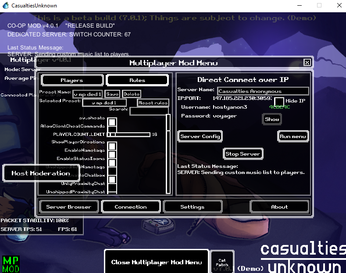Click the rules Search input field
Image resolution: width=346 pixels, height=273 pixels.
click(149, 111)
